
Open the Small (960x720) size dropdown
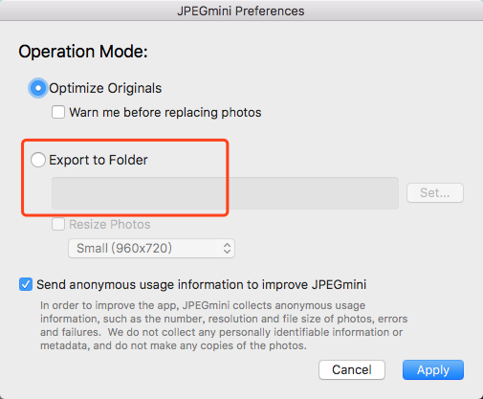click(151, 248)
